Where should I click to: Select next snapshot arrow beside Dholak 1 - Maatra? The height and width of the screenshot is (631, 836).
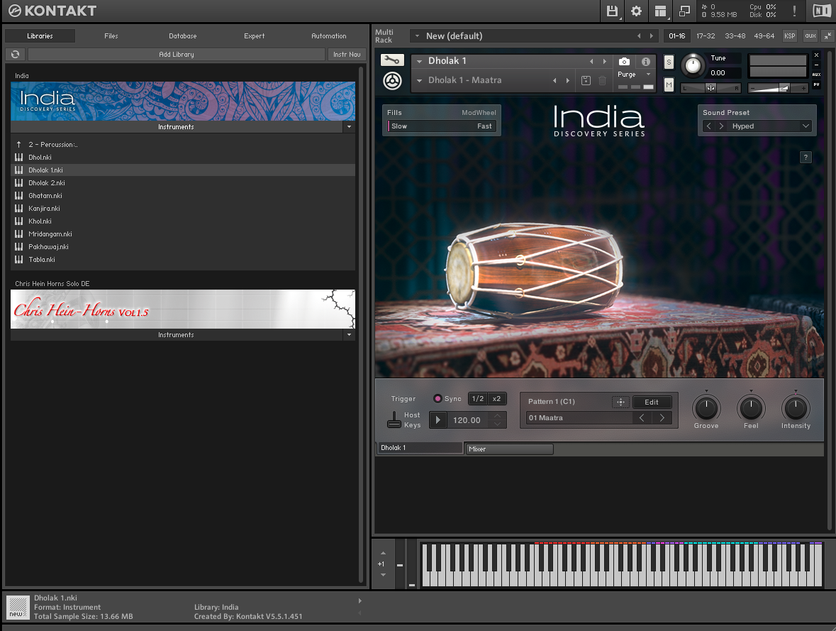pos(567,81)
